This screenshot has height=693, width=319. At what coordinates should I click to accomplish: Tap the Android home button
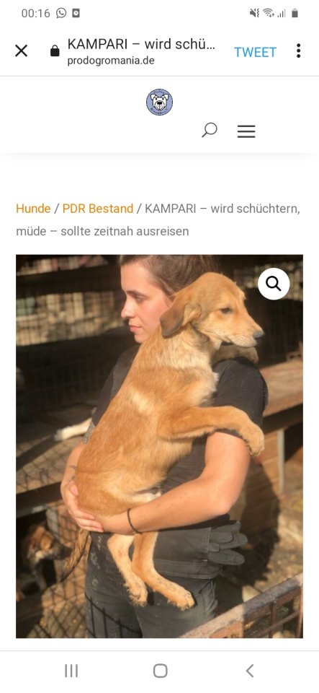(160, 671)
